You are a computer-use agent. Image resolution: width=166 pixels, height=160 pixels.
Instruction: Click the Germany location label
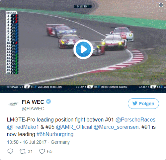[x=60, y=142]
